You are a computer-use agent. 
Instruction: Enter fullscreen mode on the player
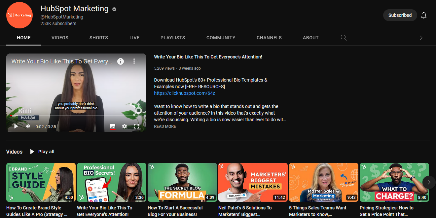click(136, 126)
